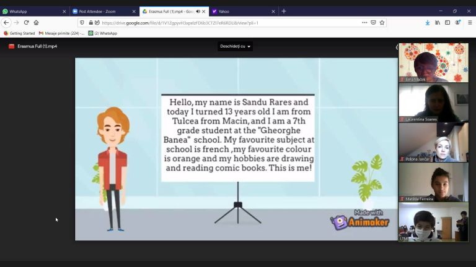Open the Mesaje primite (224) Gmail bookmark
The height and width of the screenshot is (267, 476).
click(61, 33)
